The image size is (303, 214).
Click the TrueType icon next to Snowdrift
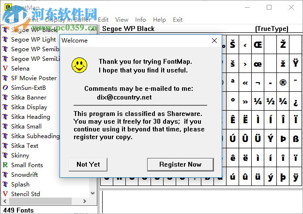point(5,174)
